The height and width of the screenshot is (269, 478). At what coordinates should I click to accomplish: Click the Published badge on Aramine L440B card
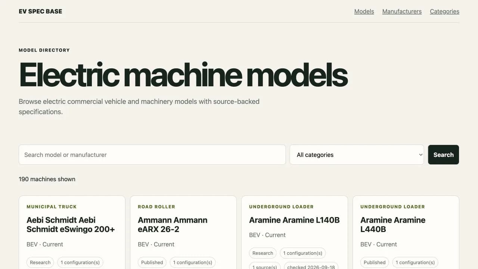pos(375,262)
